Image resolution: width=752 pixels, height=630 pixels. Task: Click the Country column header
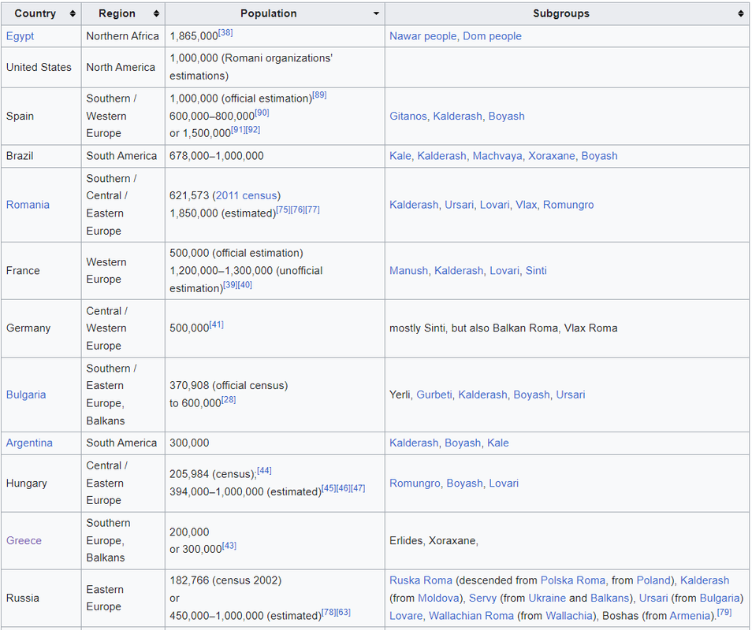click(41, 13)
